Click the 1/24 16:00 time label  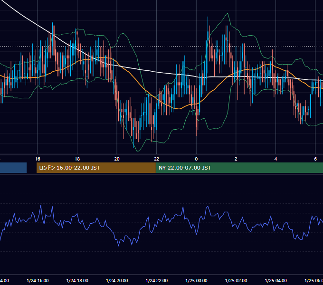(x=38, y=281)
